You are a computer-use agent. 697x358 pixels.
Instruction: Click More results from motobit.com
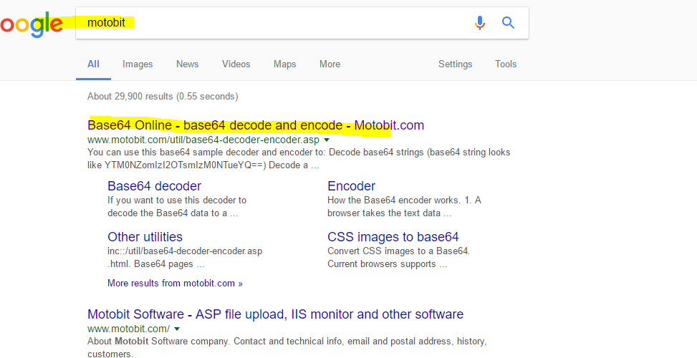[175, 283]
